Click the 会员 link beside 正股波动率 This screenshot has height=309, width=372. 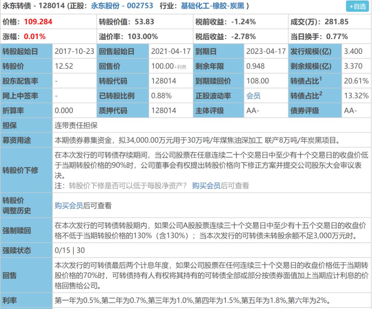point(253,96)
